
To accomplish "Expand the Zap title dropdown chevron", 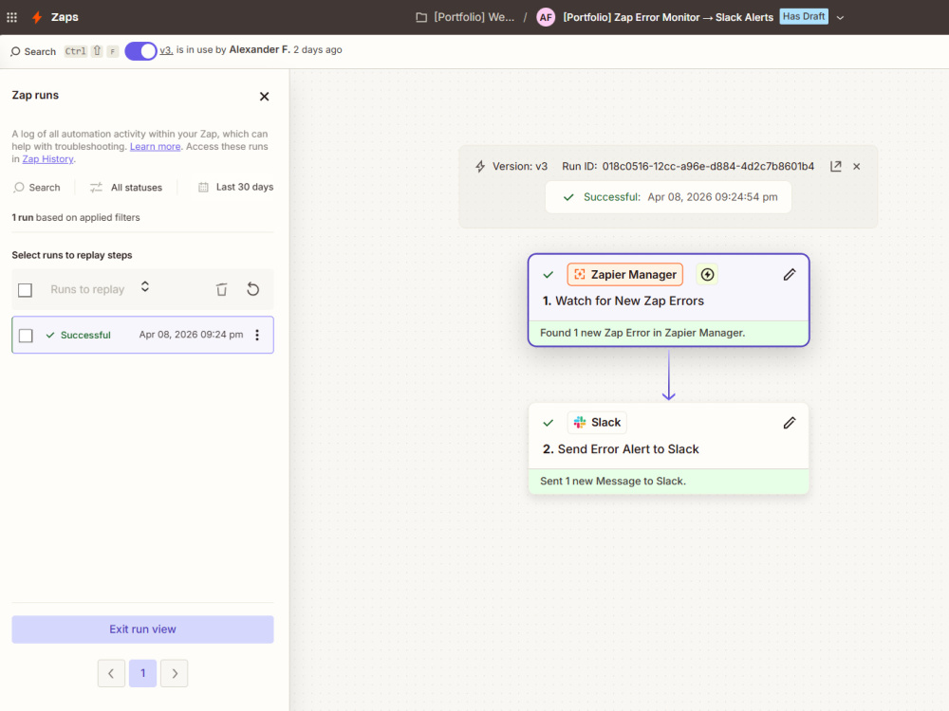I will tap(840, 17).
